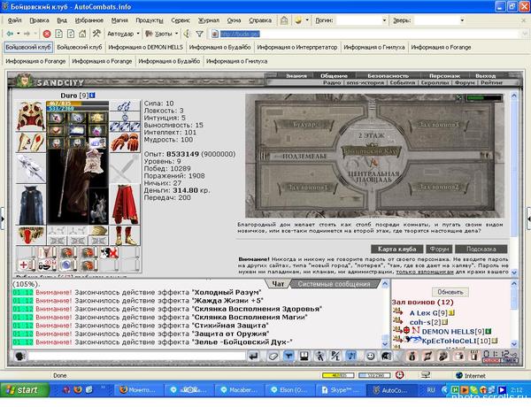Click Выход in game top menu

tap(485, 75)
